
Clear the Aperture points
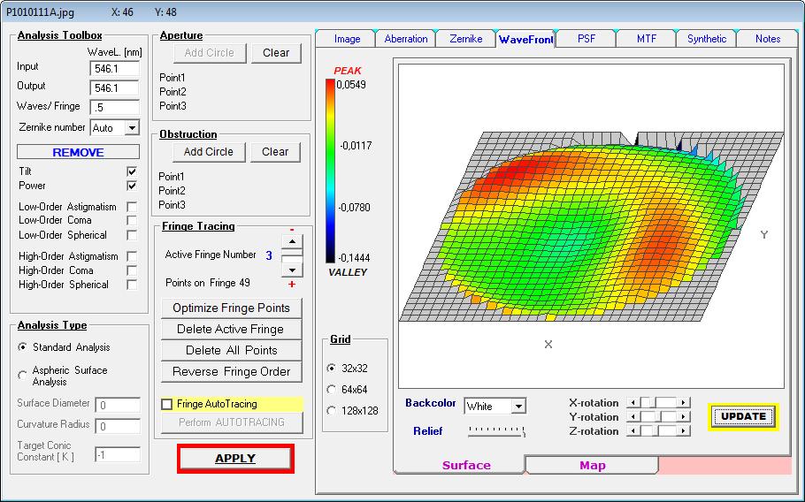[276, 53]
